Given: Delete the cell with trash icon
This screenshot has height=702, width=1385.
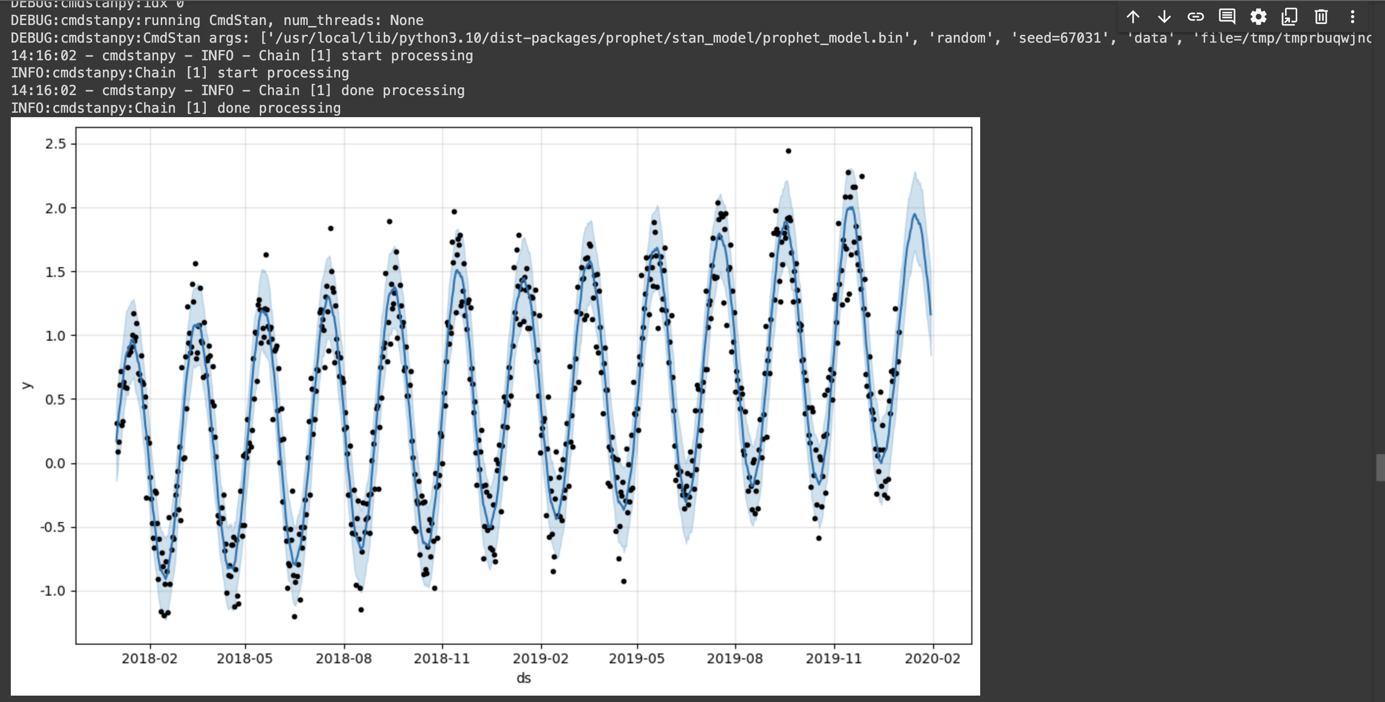Looking at the screenshot, I should click(1321, 17).
